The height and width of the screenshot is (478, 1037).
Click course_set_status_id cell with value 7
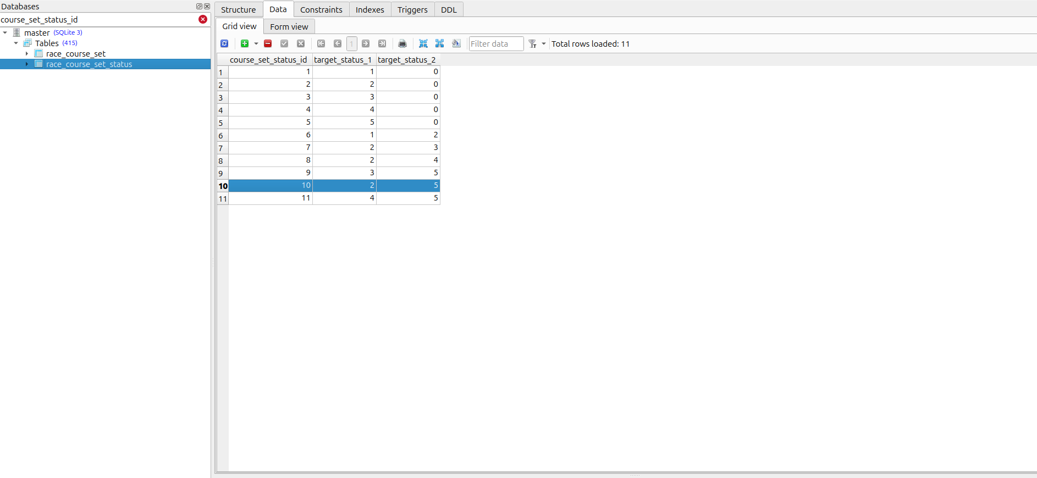coord(271,148)
